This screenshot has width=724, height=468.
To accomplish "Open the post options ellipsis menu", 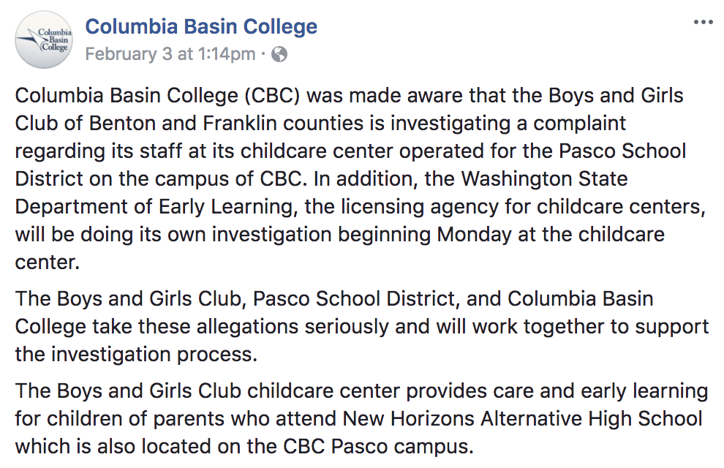I will [704, 22].
